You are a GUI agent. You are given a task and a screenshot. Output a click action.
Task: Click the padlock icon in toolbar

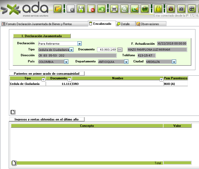click(158, 9)
